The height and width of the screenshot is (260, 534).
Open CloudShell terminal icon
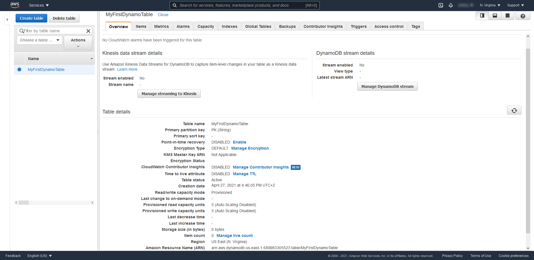click(x=441, y=5)
